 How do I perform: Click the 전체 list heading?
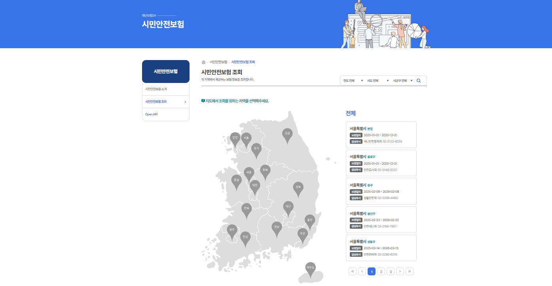(351, 113)
